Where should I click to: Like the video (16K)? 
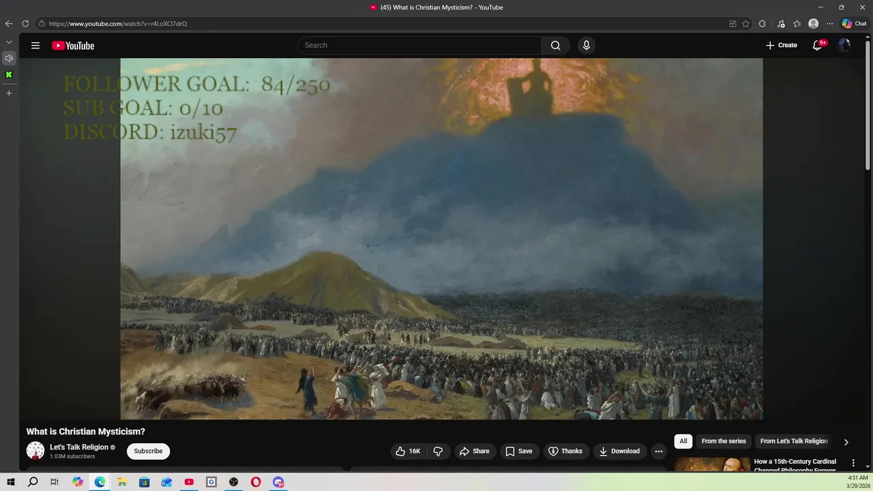408,451
